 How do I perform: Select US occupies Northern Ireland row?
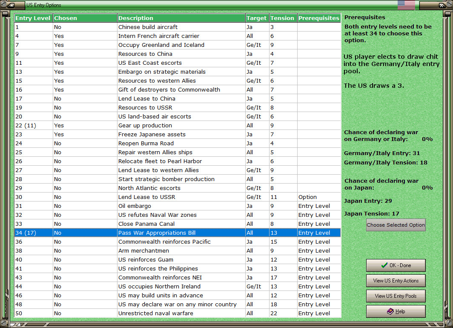(178, 287)
